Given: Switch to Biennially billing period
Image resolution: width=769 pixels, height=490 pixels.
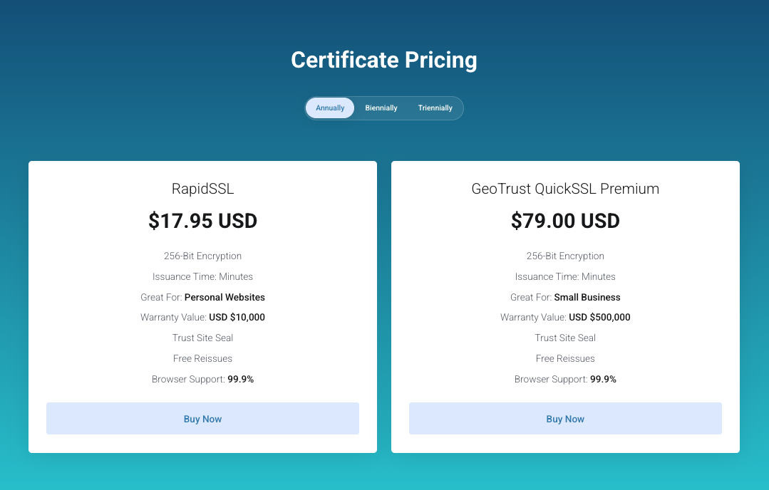Looking at the screenshot, I should coord(381,108).
